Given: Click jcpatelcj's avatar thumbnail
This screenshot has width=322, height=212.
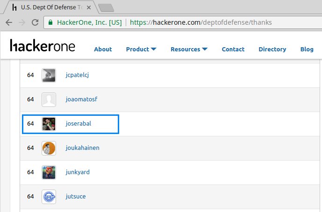Looking at the screenshot, I should pos(49,75).
